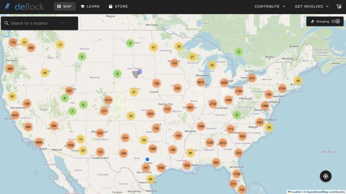Toggle dark/light theme icon in header

click(339, 6)
